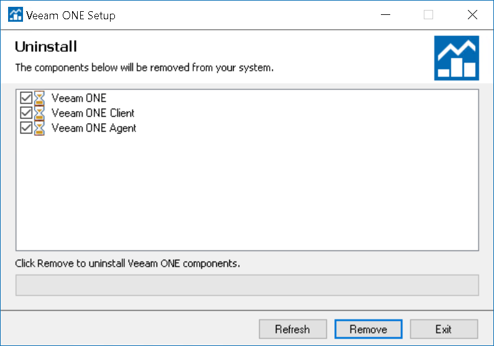Uncheck the Veeam ONE Agent checkbox
The height and width of the screenshot is (346, 494).
click(x=26, y=128)
